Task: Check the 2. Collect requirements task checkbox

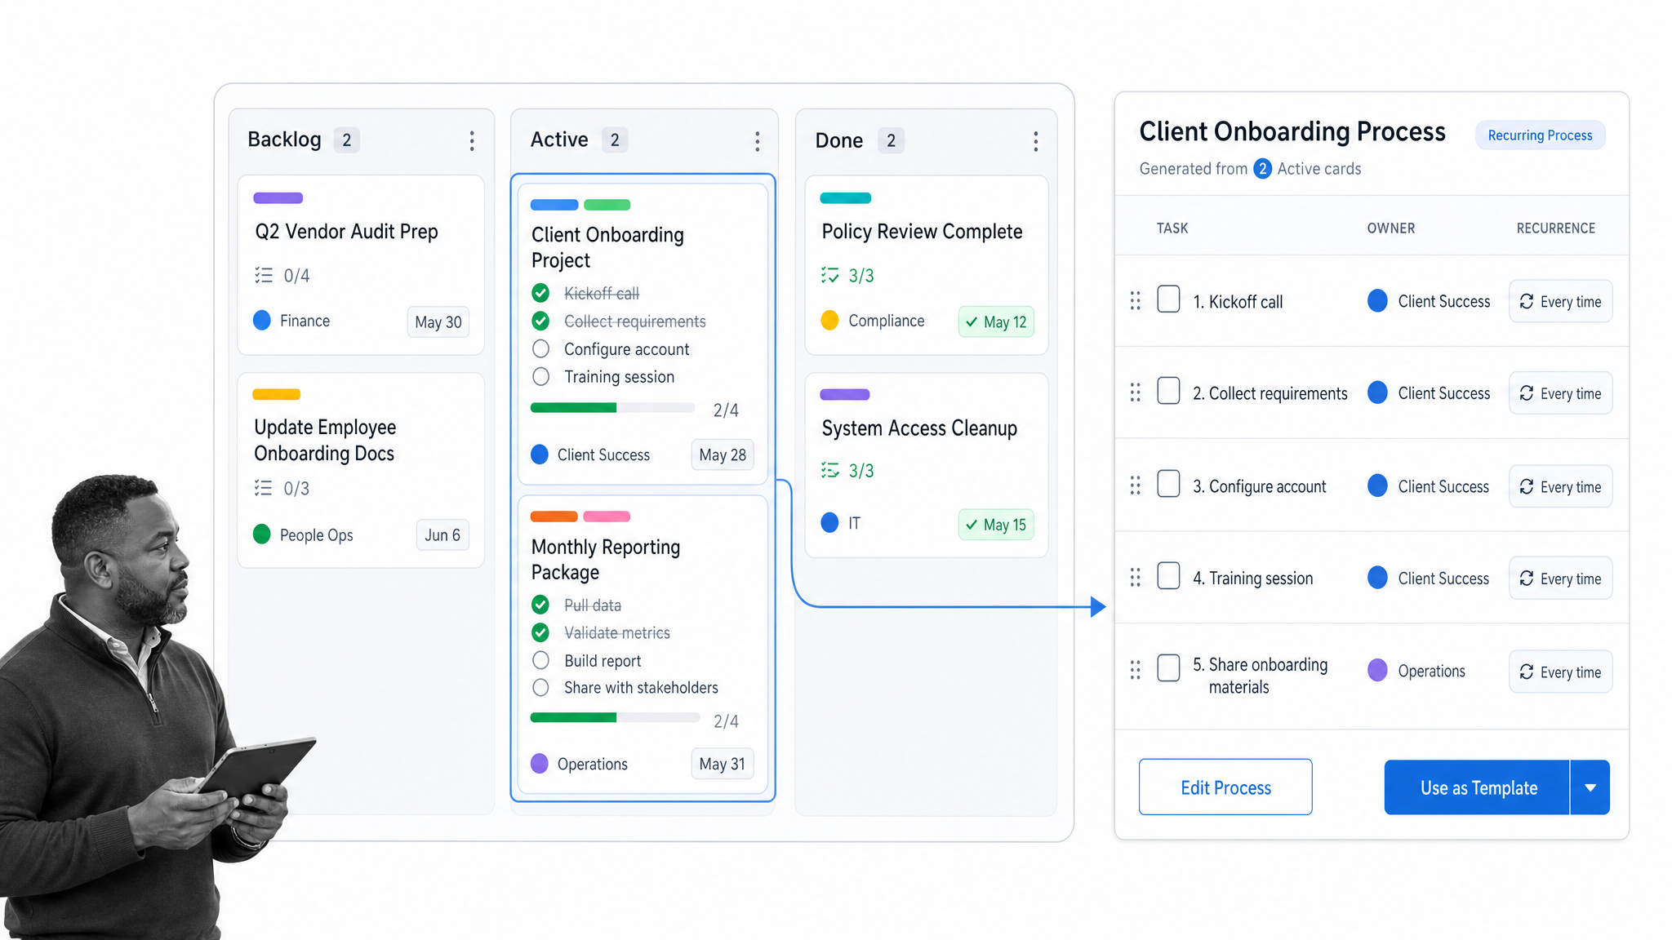Action: [1168, 391]
